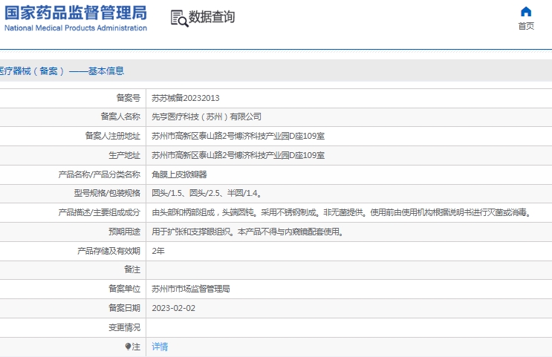Screen dimensions: 552x357
Task: Click the 备案日期 field label
Action: point(125,308)
